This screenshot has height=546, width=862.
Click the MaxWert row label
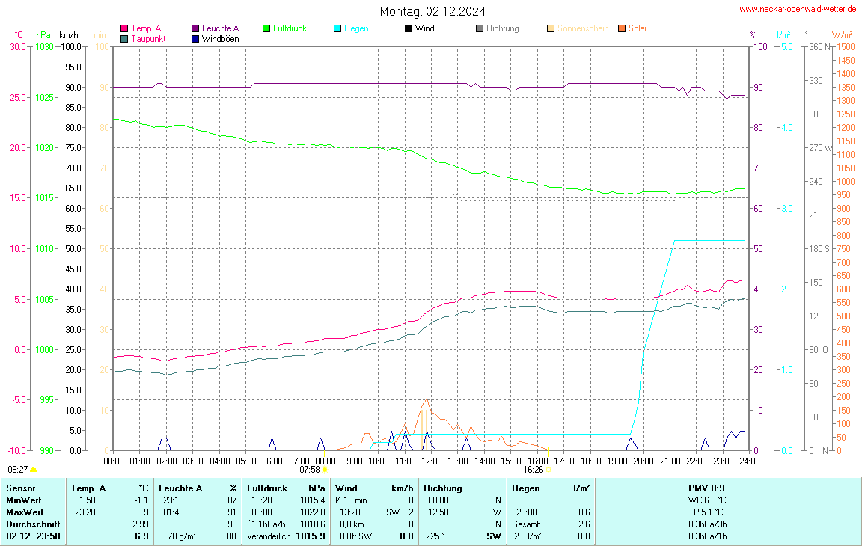pos(25,512)
